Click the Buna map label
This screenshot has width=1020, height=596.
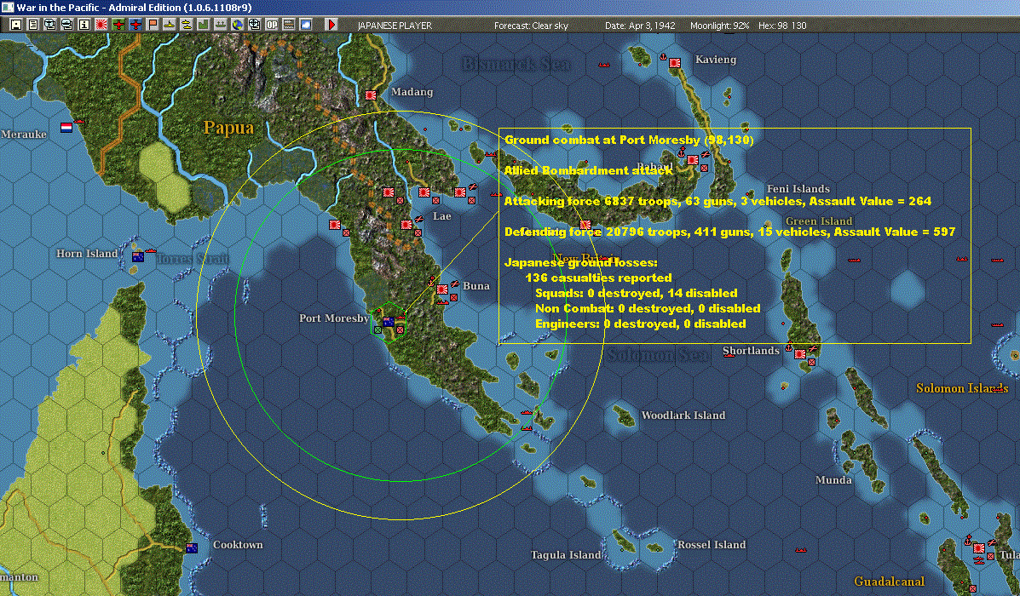coord(476,285)
